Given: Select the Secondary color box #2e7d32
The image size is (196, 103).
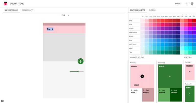Looking at the screenshot, I should click(170, 76).
